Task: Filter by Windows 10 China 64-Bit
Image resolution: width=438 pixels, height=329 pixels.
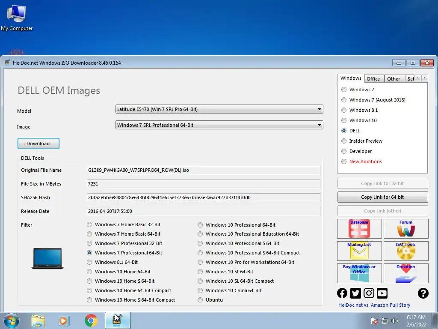Action: pos(230,290)
